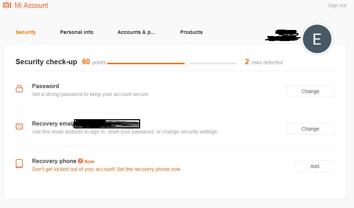Go to the Accounts & p... tab

pos(137,32)
